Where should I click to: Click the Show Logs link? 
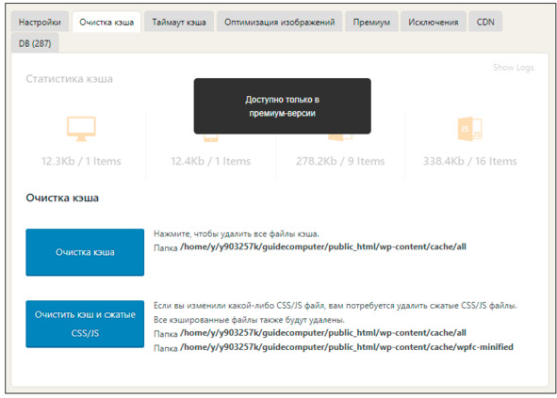[x=514, y=68]
